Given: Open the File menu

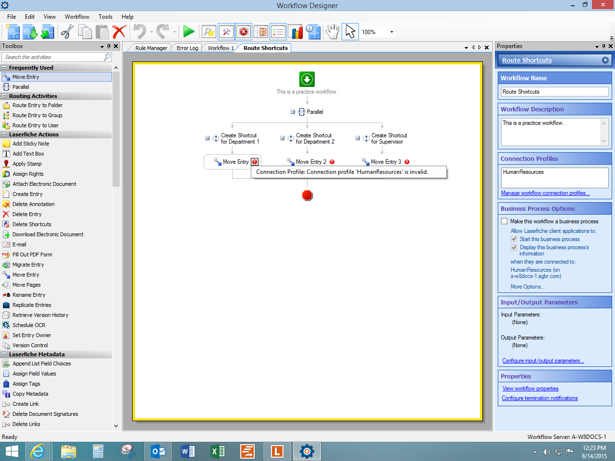Looking at the screenshot, I should pos(12,16).
